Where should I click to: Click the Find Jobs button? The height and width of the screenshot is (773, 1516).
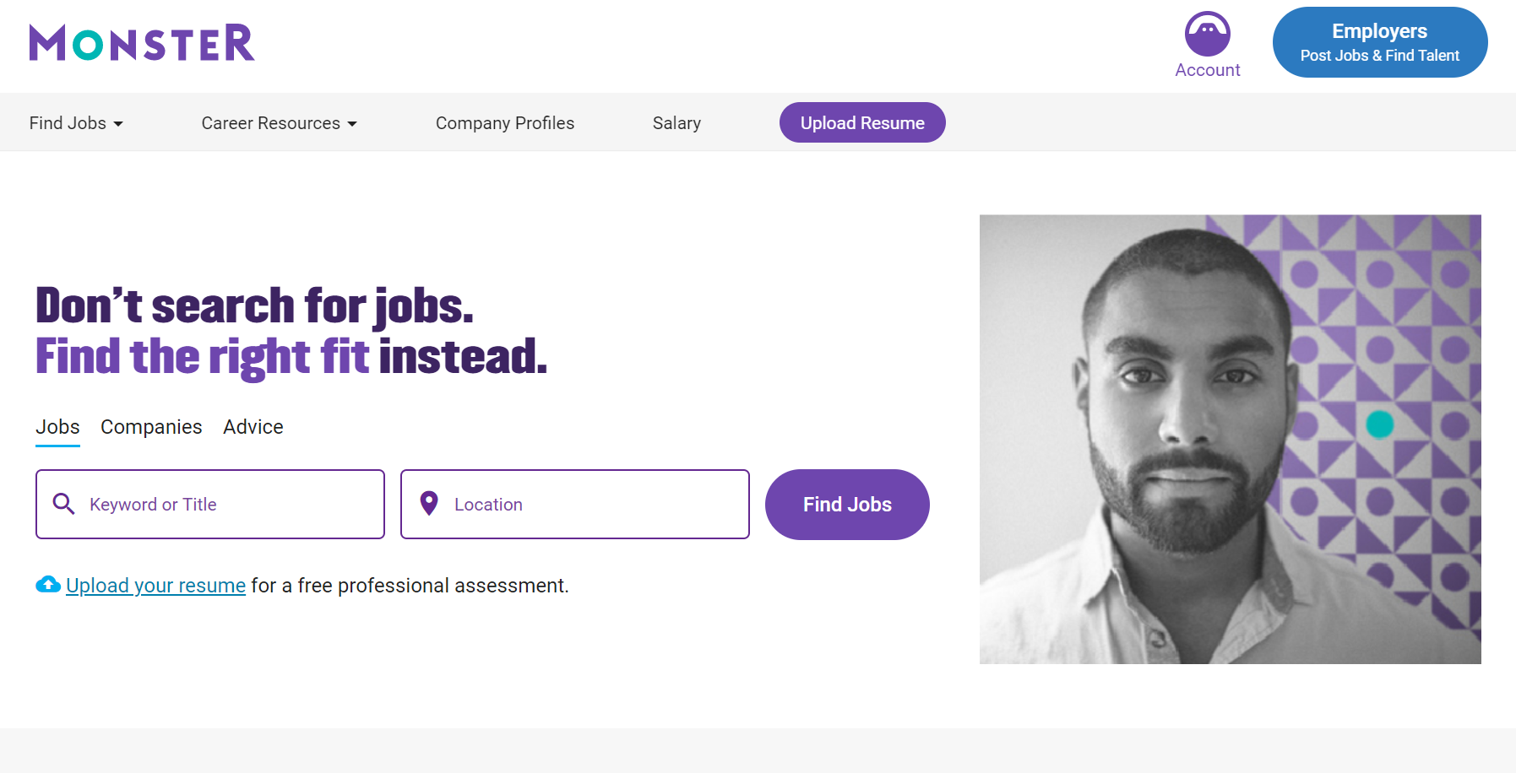point(847,504)
